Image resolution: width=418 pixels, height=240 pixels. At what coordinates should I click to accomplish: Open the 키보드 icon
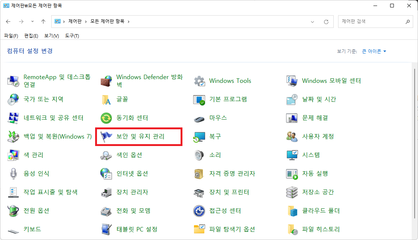click(13, 231)
